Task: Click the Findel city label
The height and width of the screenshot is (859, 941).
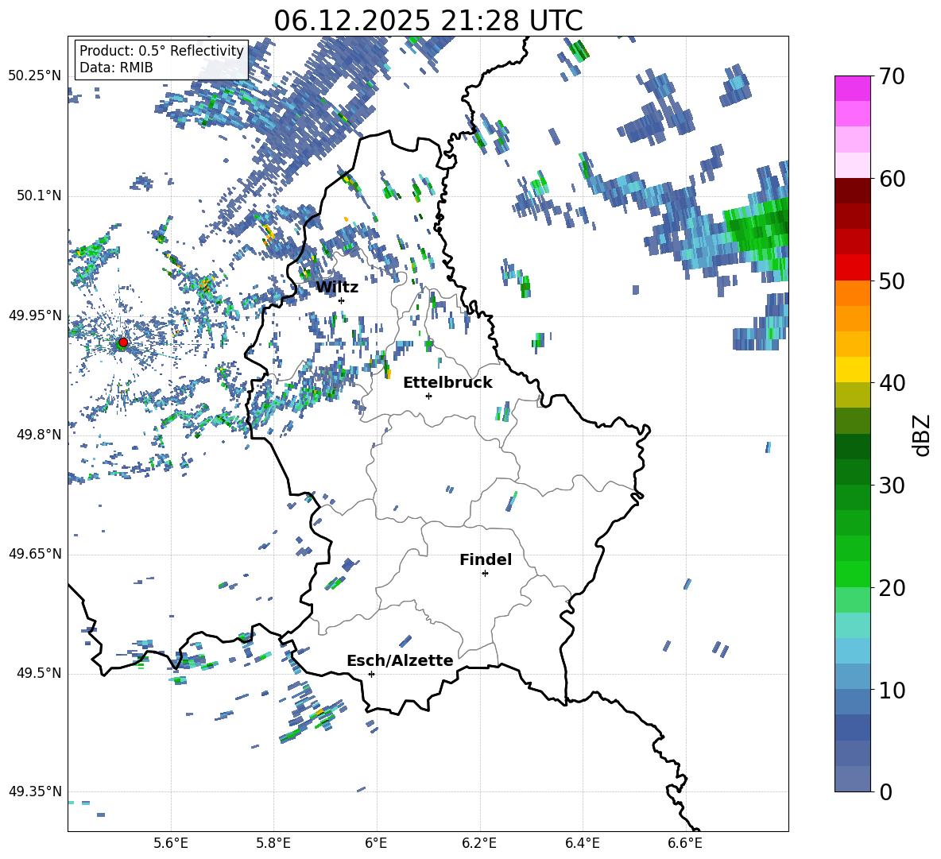Action: coord(486,559)
